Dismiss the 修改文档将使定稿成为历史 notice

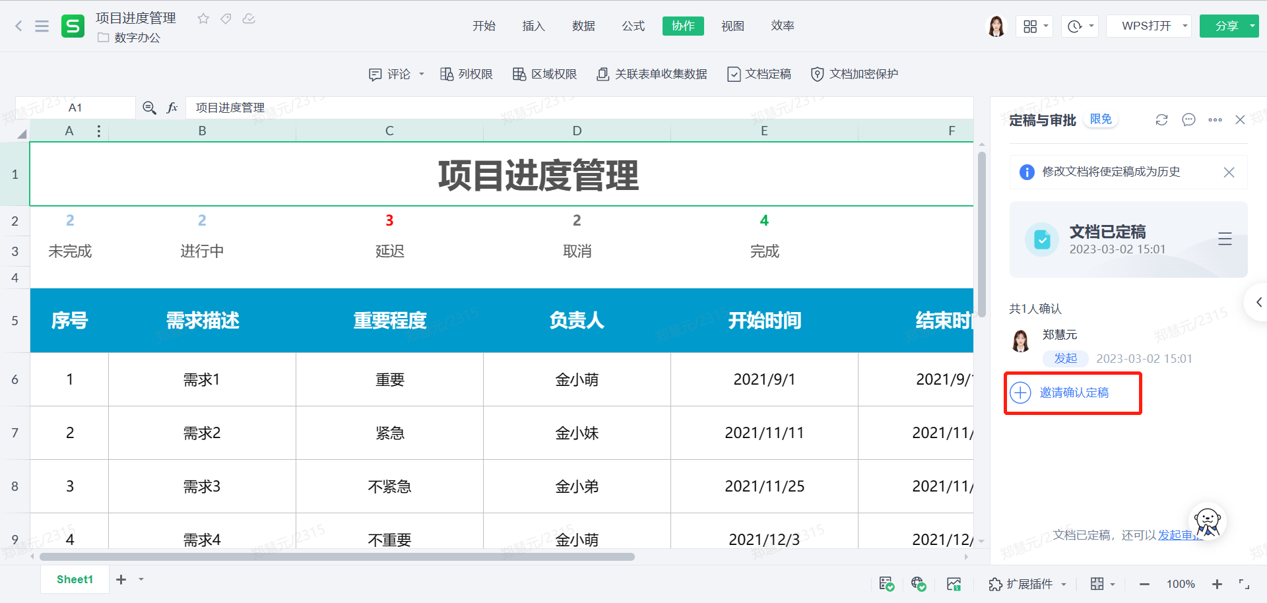[x=1229, y=172]
